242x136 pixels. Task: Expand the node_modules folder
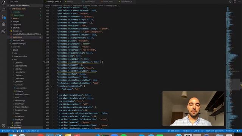coord(20,56)
